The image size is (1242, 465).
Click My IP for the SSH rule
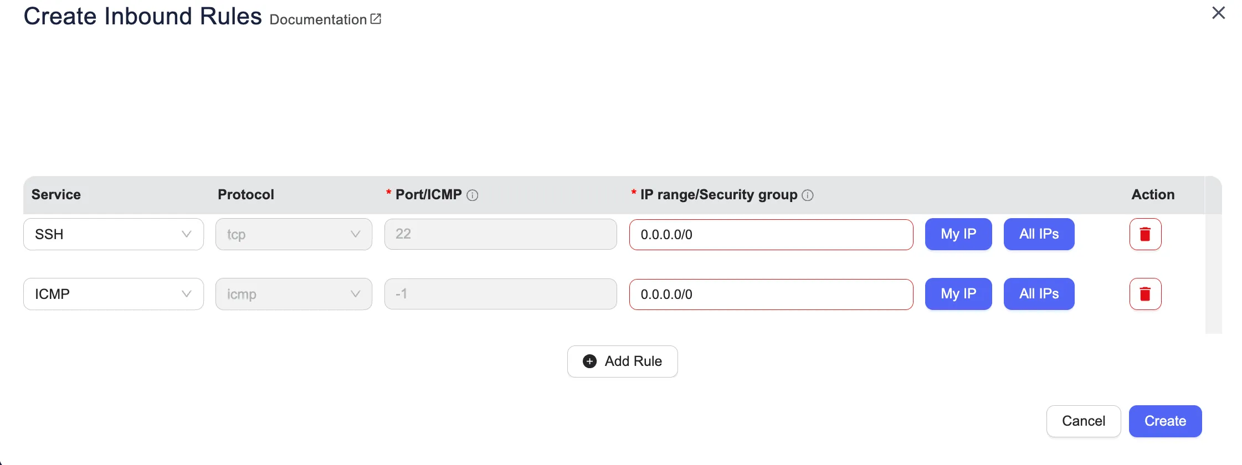pos(958,234)
